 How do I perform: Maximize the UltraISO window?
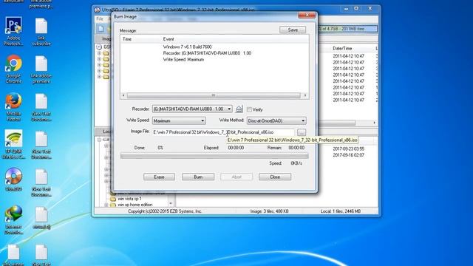tap(356, 8)
